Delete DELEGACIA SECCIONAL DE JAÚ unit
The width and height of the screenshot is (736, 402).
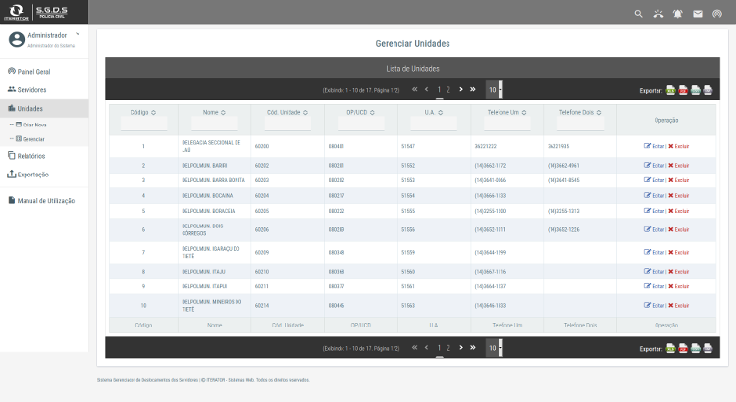coord(679,146)
